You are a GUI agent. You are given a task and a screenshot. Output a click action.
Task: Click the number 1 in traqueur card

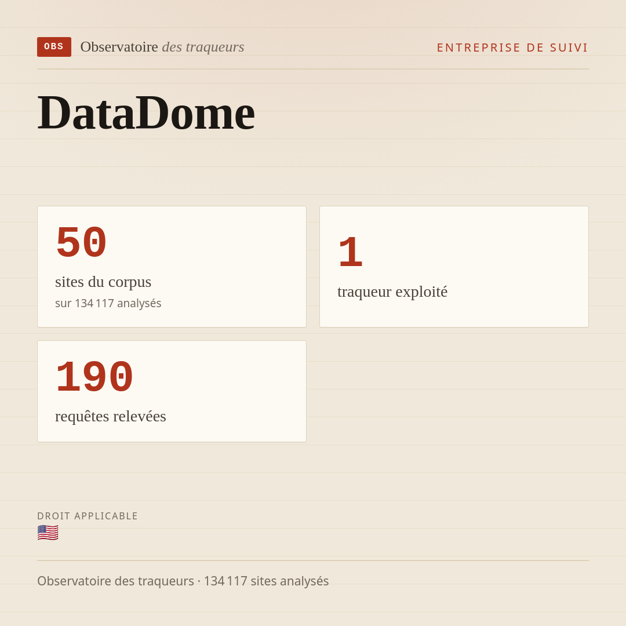click(350, 252)
